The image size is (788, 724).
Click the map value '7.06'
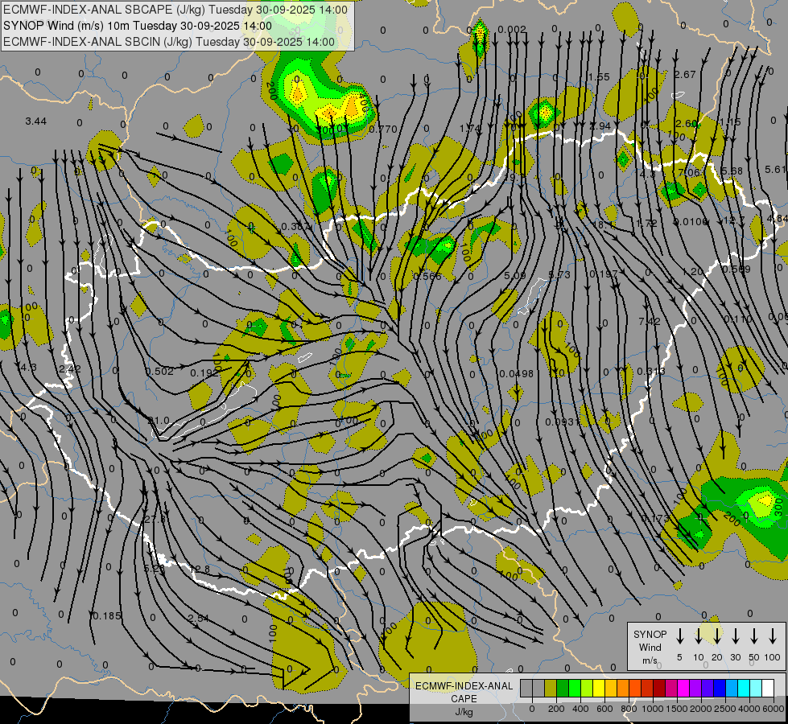[x=689, y=173]
